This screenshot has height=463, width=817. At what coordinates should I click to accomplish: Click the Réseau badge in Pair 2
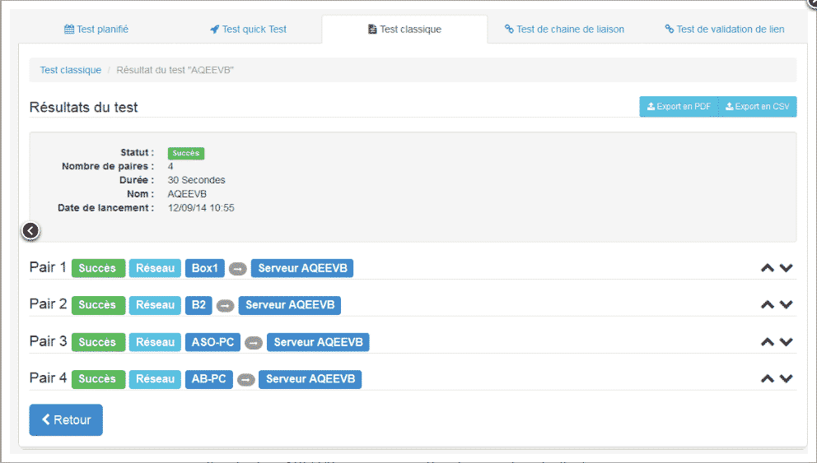click(155, 305)
